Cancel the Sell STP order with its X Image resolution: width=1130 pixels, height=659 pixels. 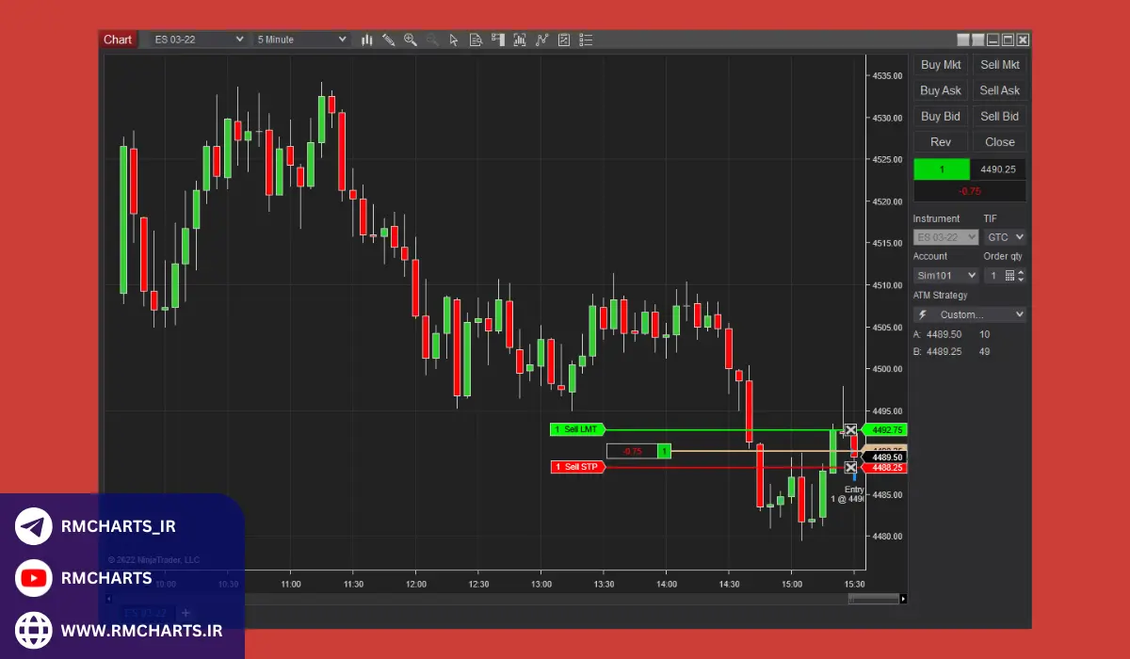coord(850,467)
